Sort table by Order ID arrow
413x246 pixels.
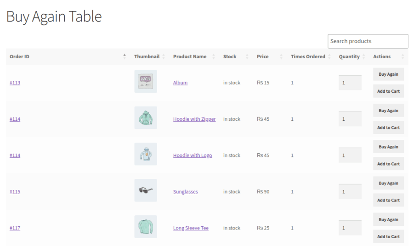(x=124, y=56)
